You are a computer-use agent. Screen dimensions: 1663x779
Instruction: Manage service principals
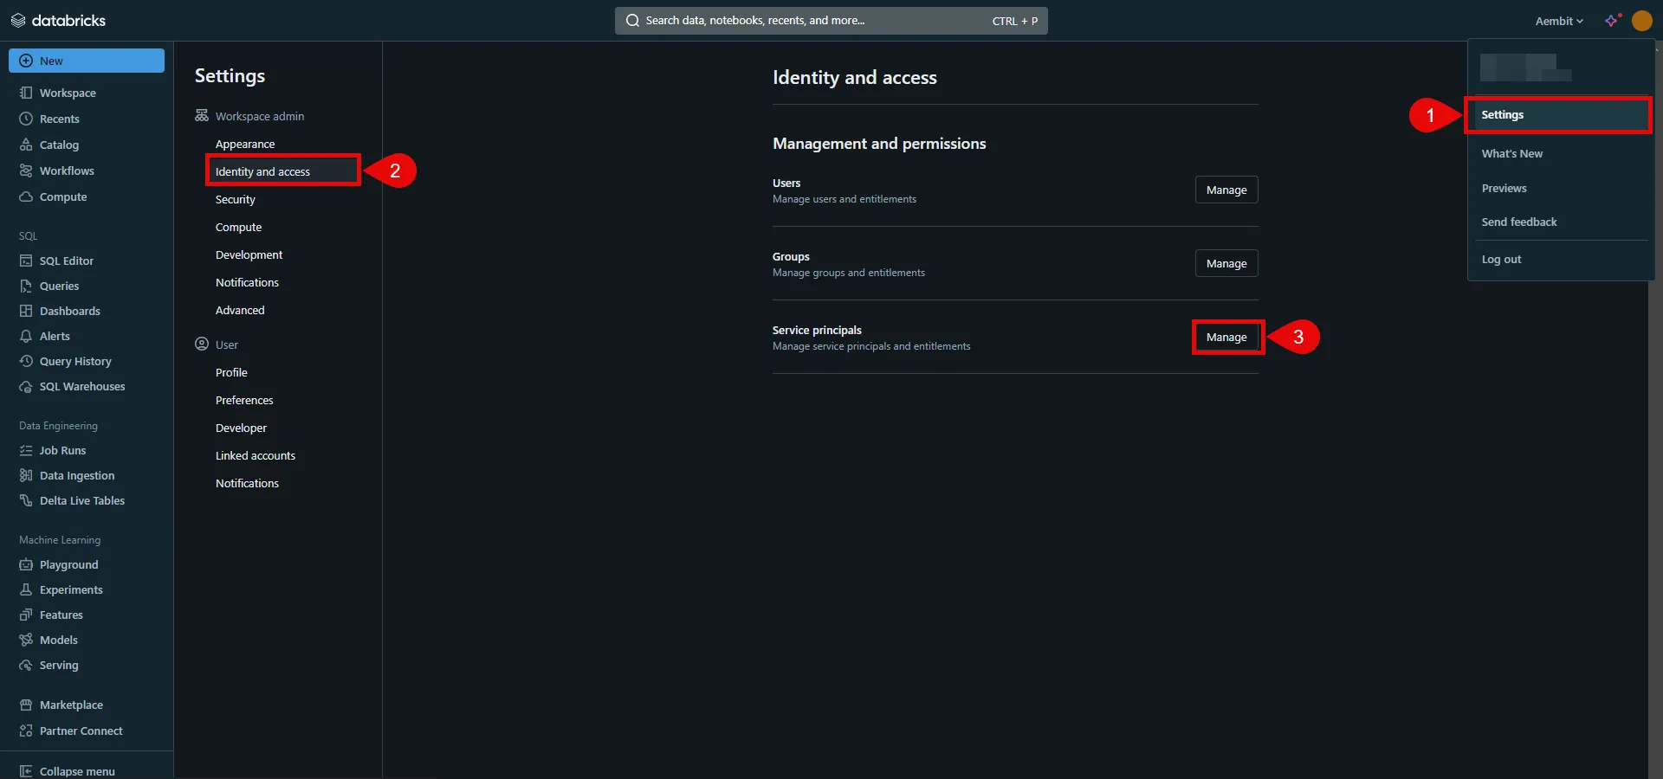(1226, 337)
